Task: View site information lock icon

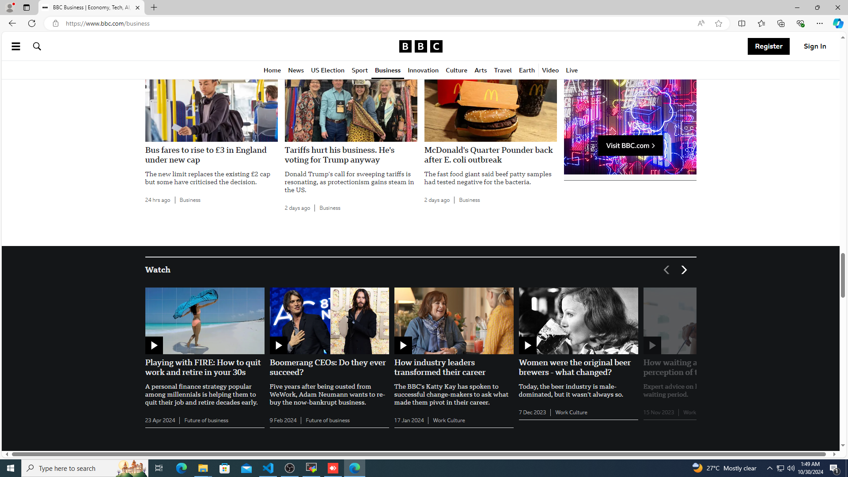Action: (55, 23)
